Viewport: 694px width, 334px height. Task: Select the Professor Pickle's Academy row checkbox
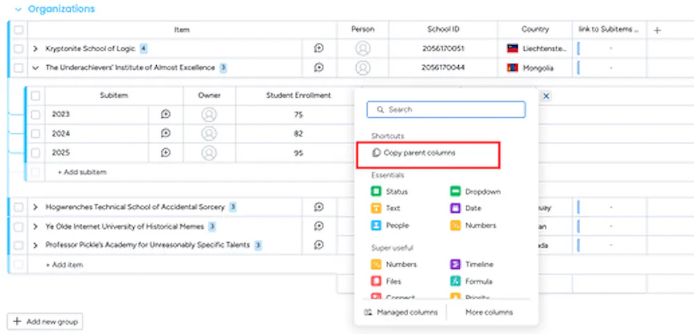point(18,245)
